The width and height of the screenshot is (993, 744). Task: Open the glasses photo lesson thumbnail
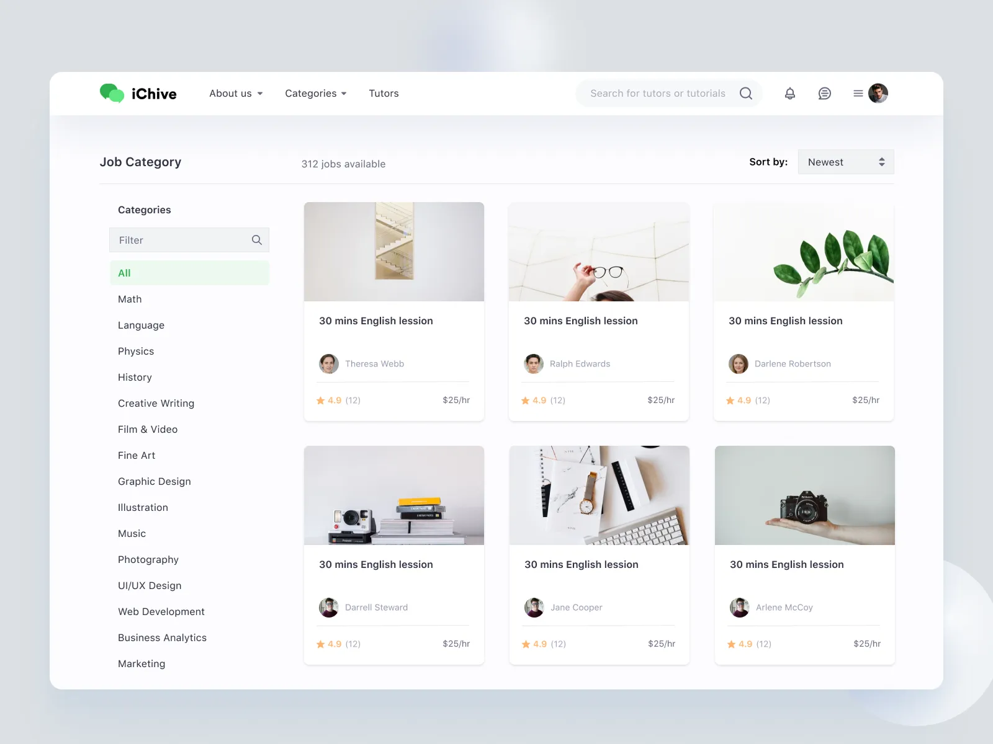click(599, 252)
